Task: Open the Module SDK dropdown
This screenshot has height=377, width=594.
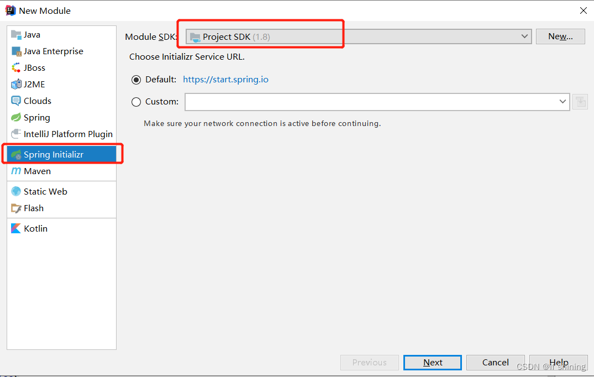Action: (x=359, y=36)
